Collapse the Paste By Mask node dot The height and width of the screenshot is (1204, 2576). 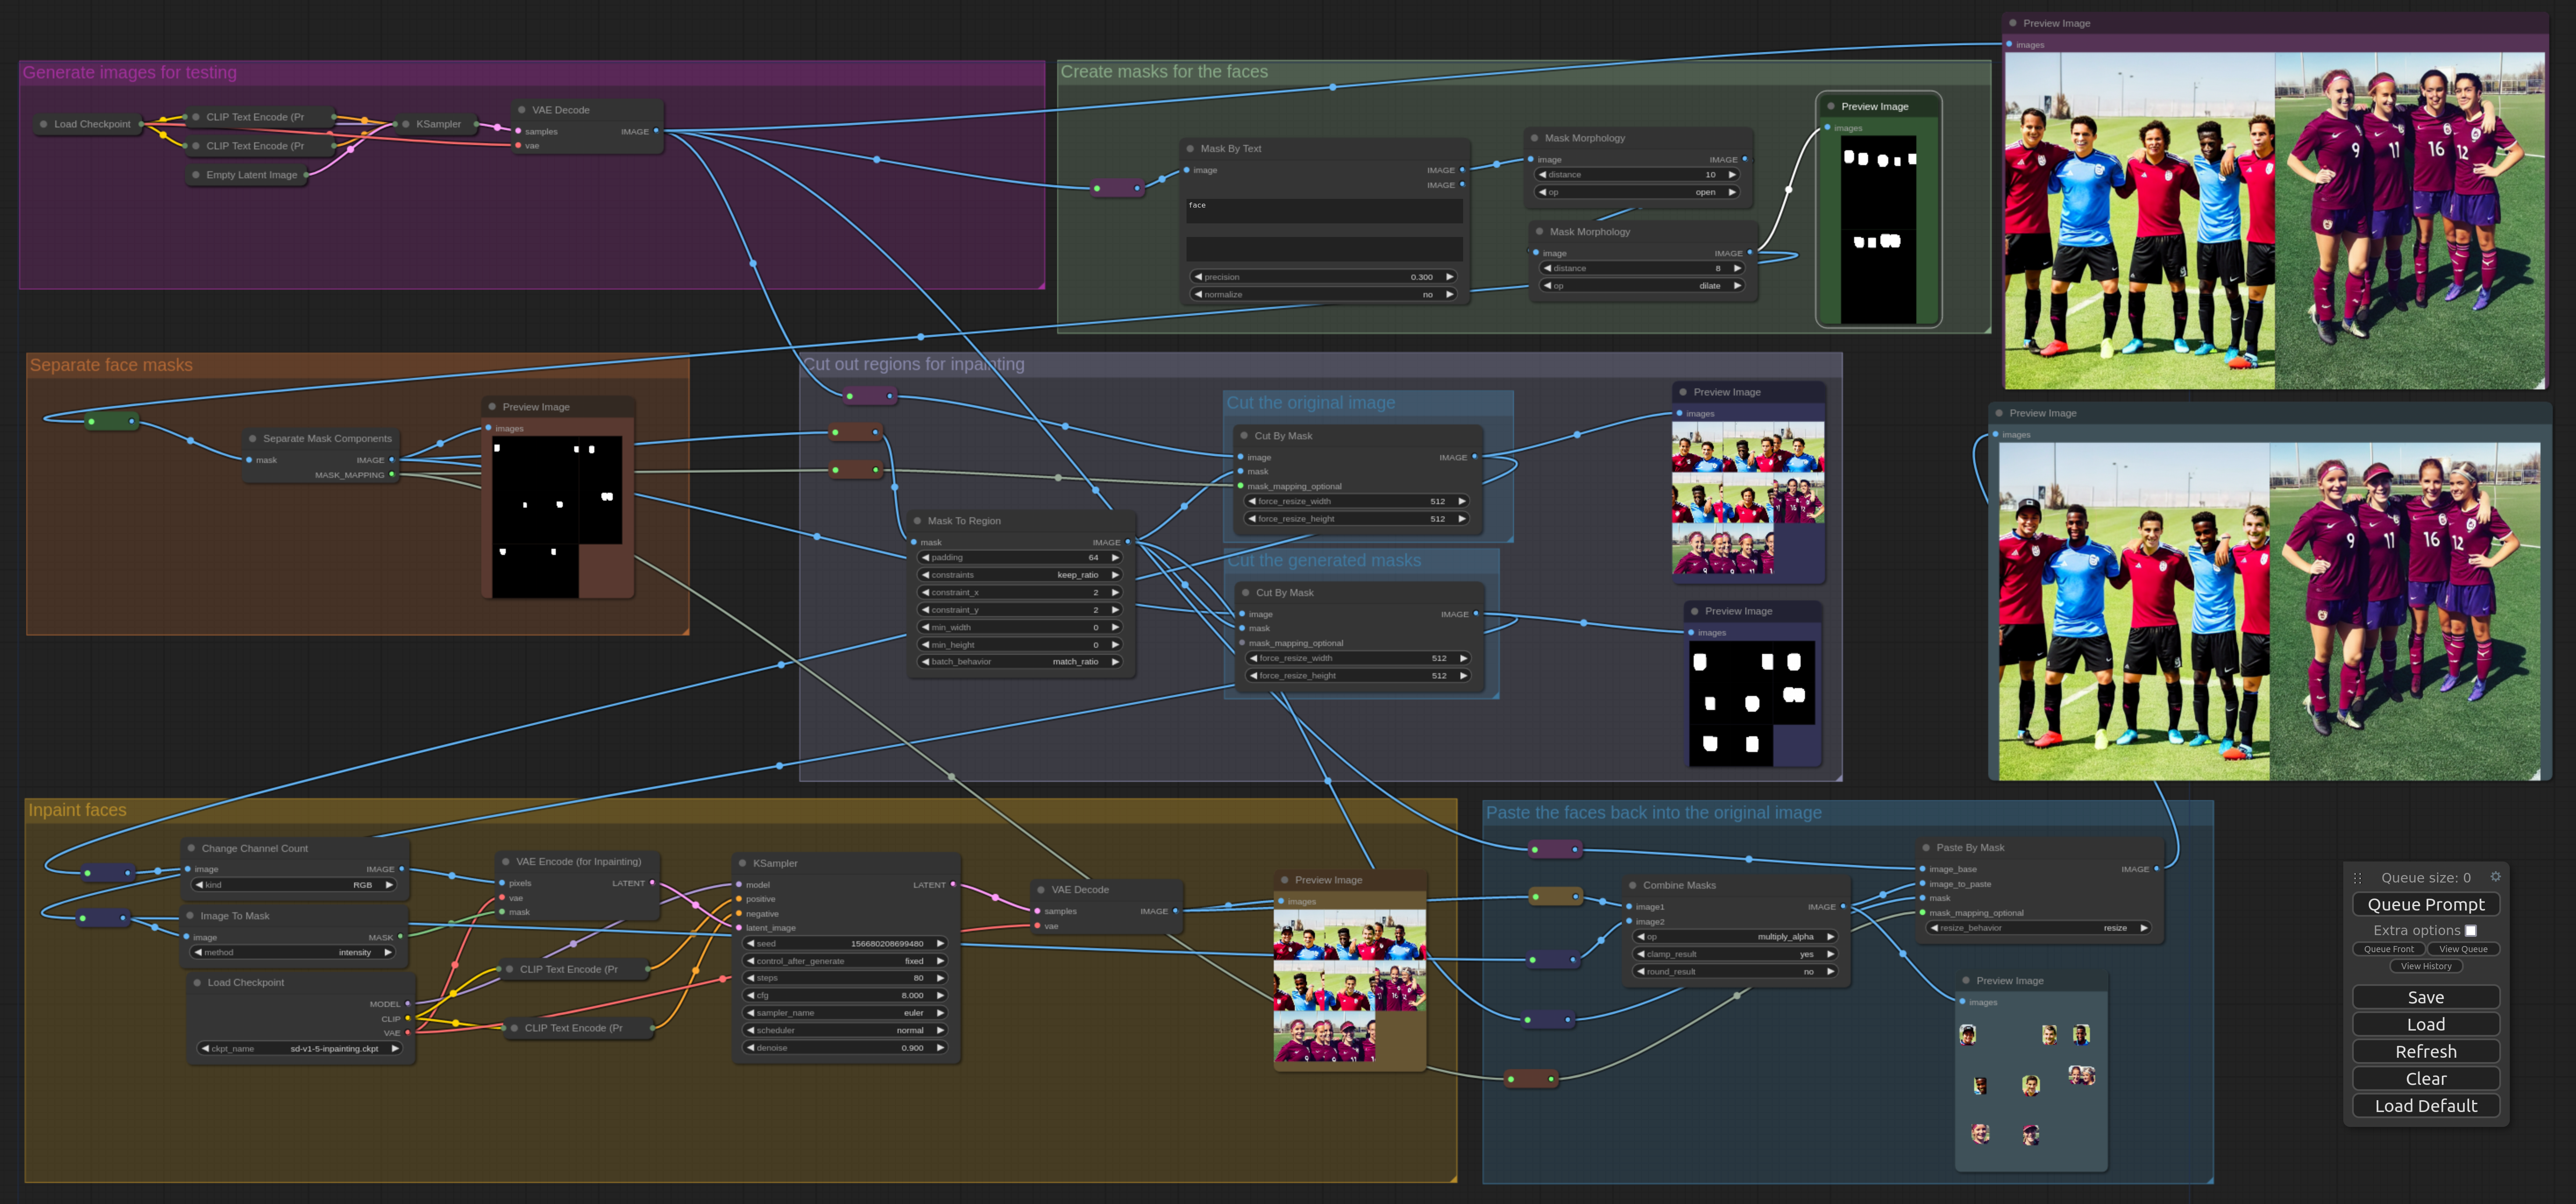click(x=1925, y=847)
